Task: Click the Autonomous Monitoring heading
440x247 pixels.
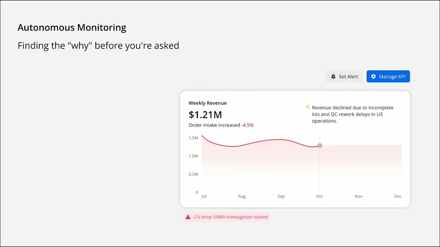Action: (72, 27)
